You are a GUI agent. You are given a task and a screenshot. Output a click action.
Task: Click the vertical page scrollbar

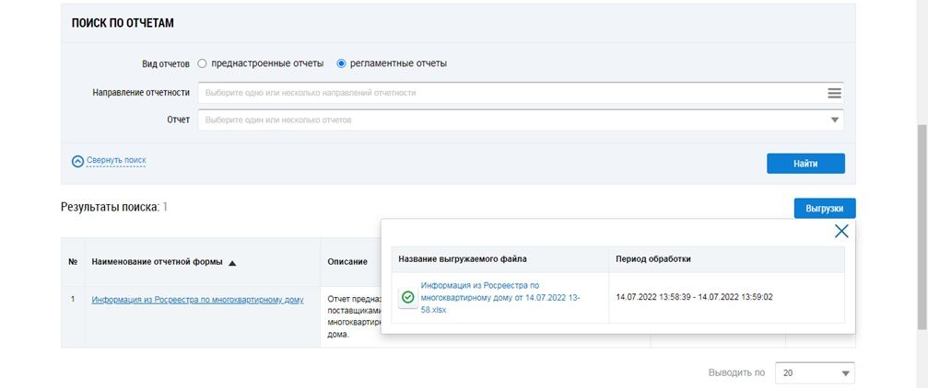pos(922,184)
